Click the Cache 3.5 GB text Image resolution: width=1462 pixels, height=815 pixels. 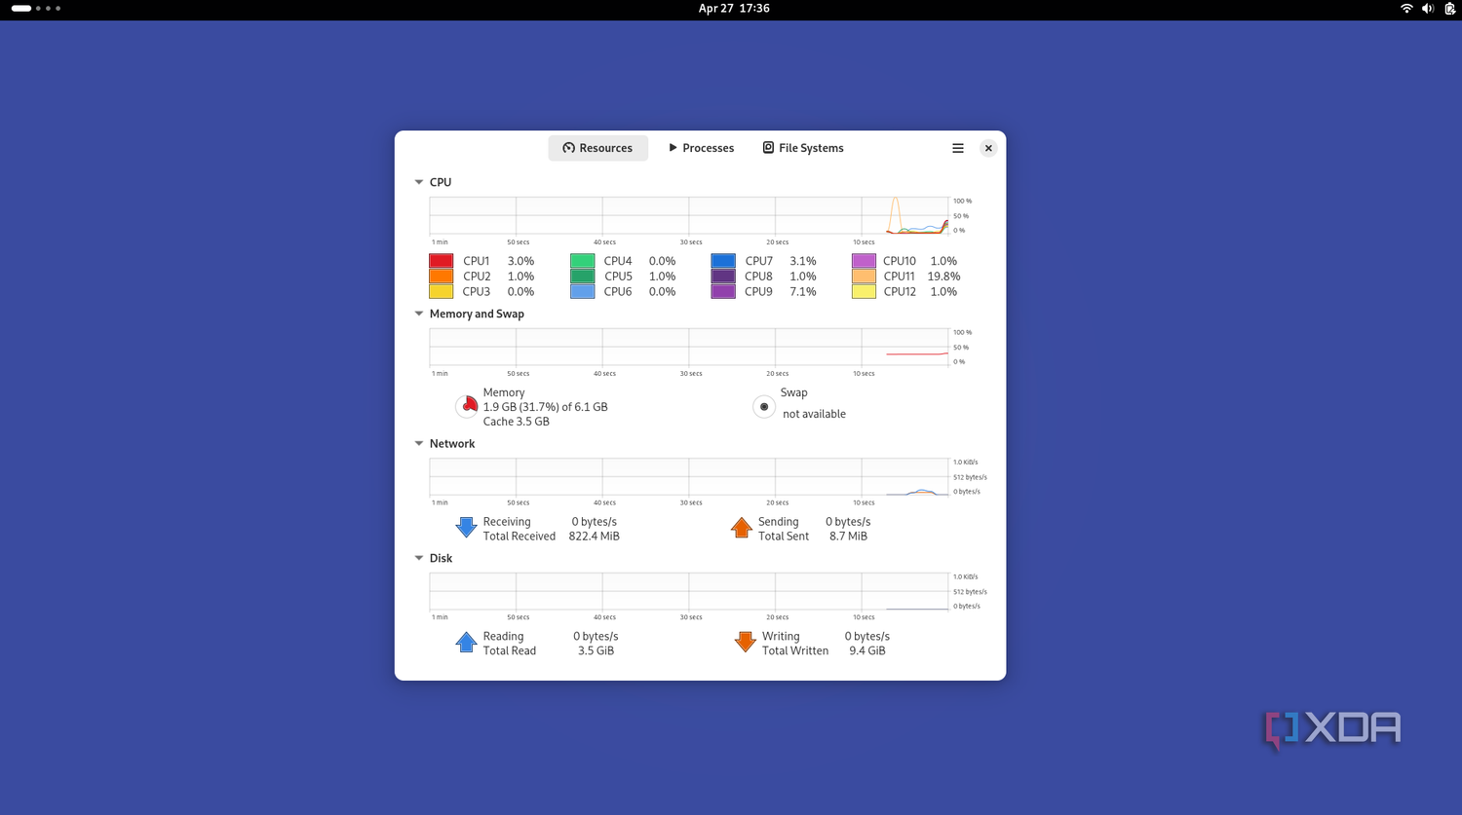coord(516,422)
